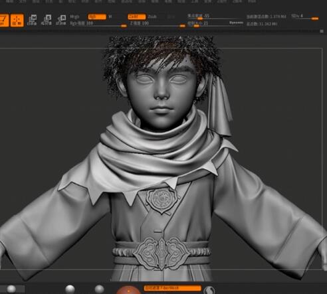327x294 pixels.
Task: Select the Rotate transform tool
Action: pos(62,20)
